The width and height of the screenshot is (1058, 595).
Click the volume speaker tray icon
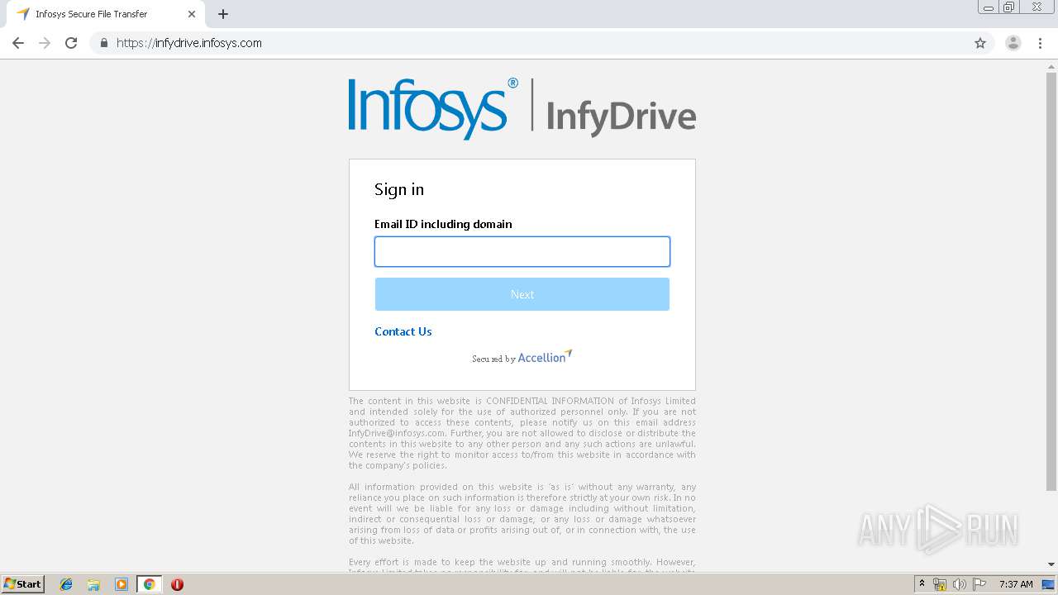[x=960, y=584]
